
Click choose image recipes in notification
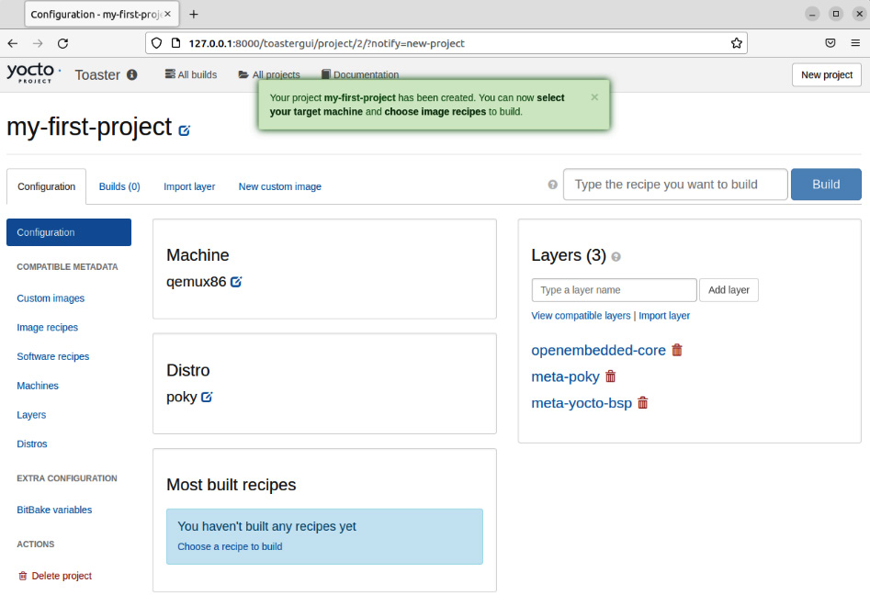point(435,111)
